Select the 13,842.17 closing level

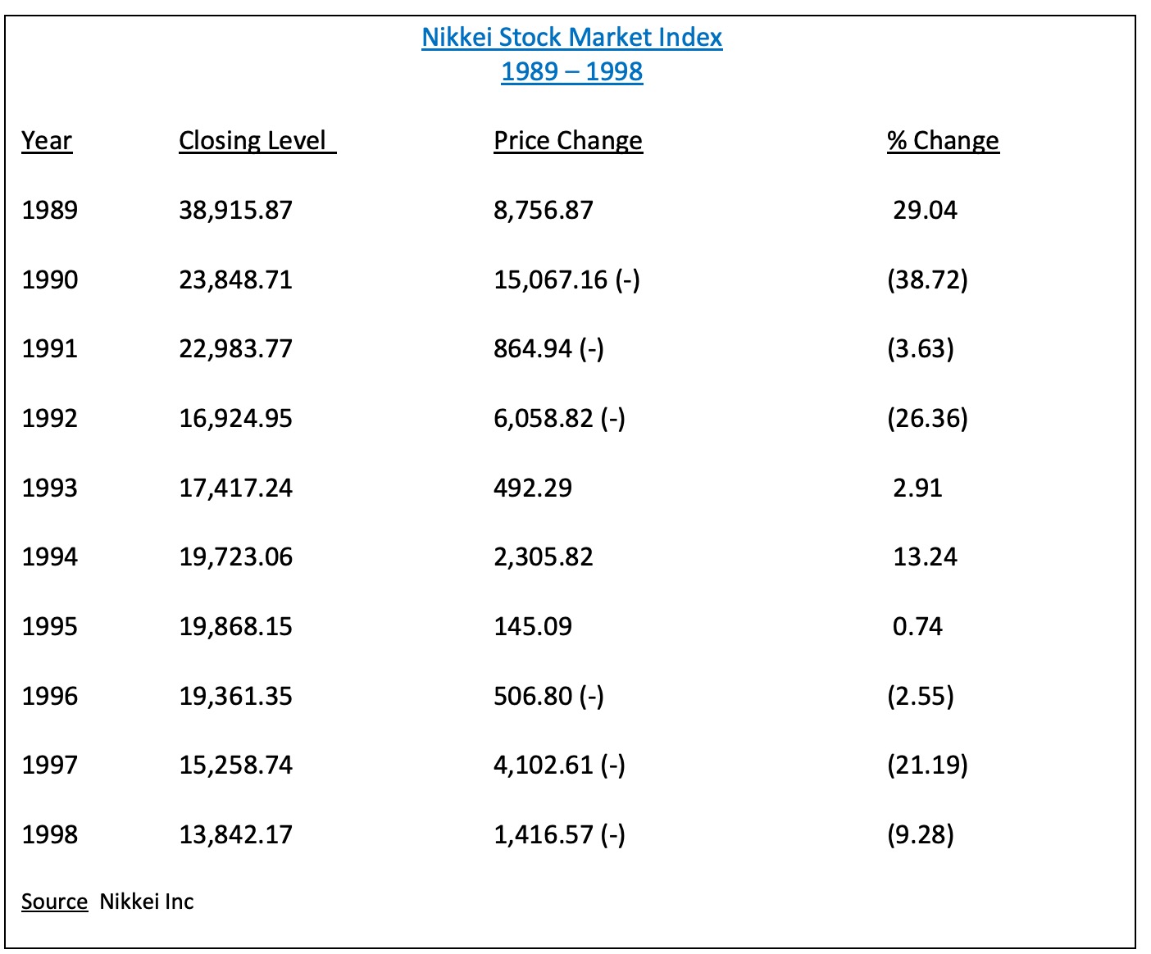[236, 835]
